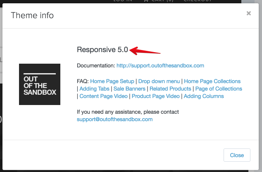Viewport: 262px width, 172px height.
Task: View the Content Page Video FAQ
Action: pyautogui.click(x=104, y=96)
